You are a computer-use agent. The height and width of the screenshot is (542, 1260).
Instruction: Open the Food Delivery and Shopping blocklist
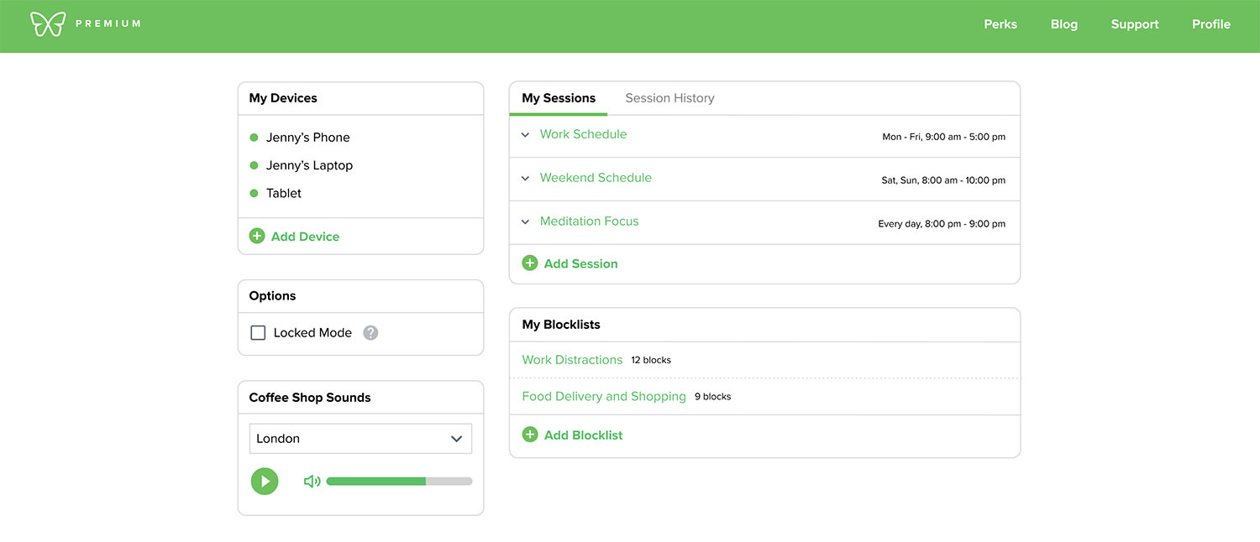point(604,396)
